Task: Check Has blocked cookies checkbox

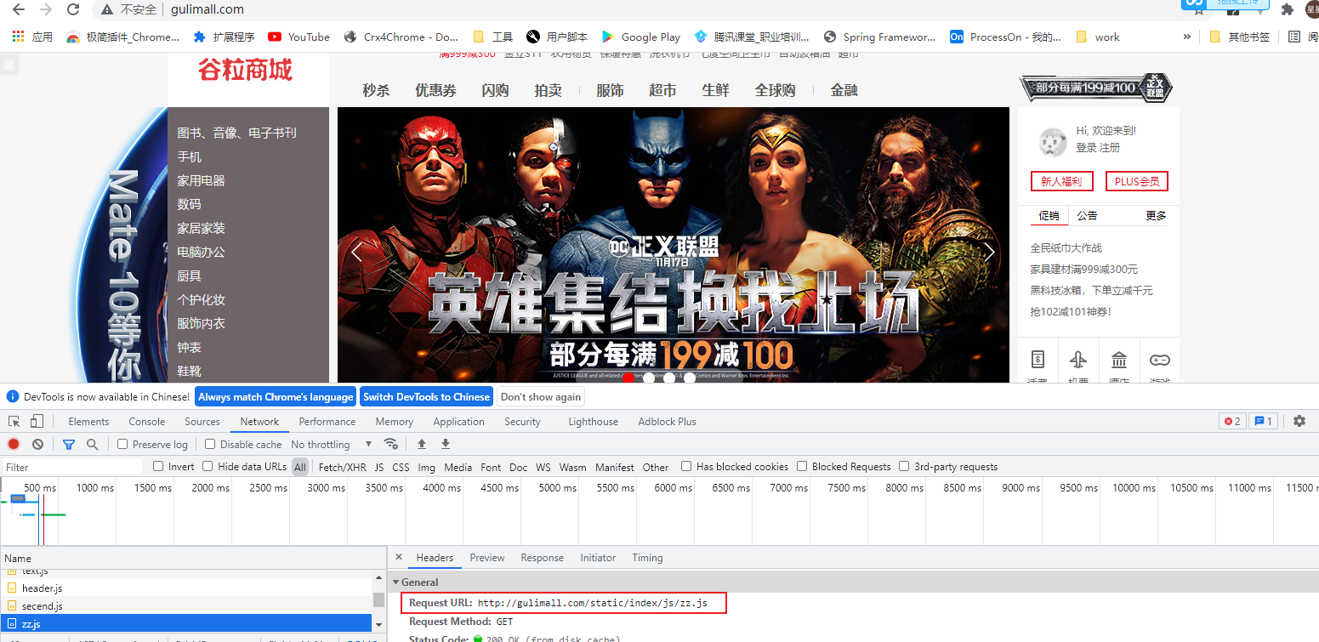Action: [686, 466]
